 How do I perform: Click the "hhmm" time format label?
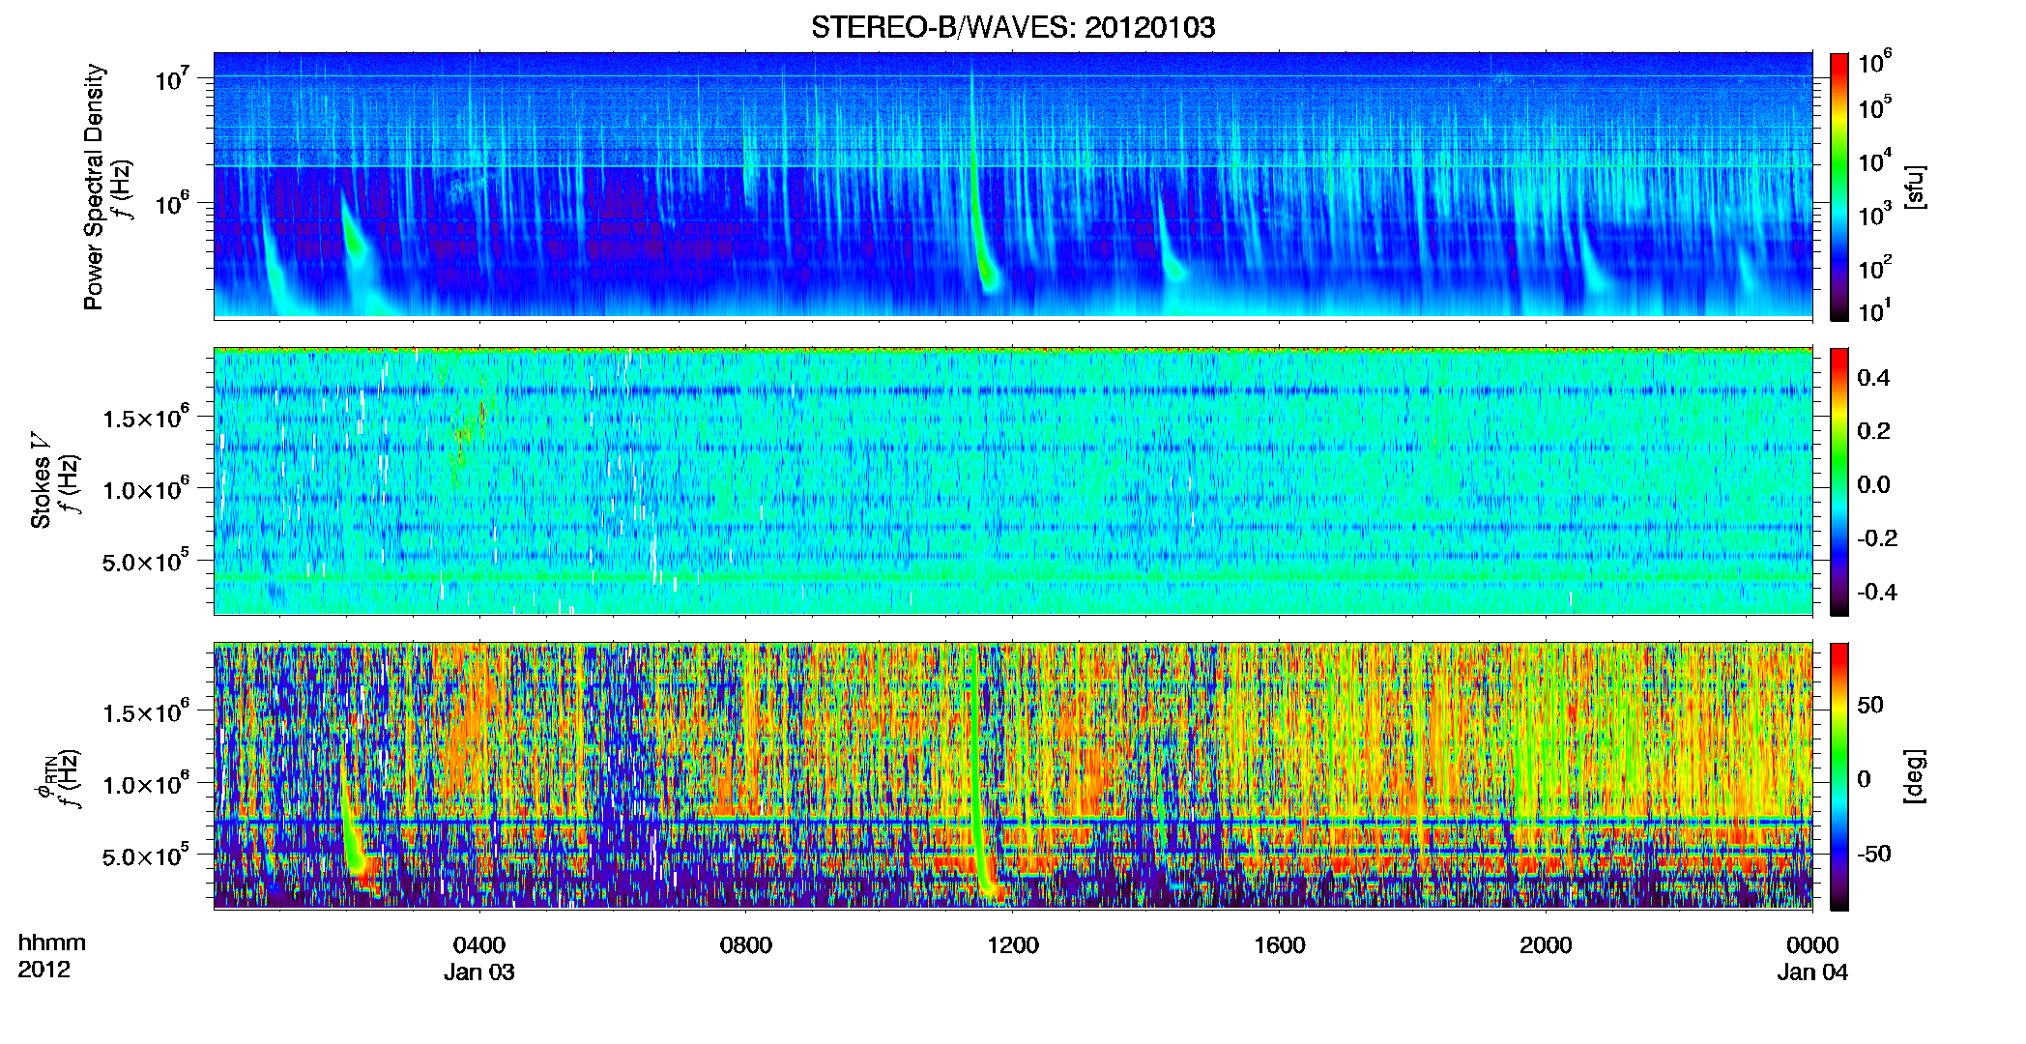(52, 943)
